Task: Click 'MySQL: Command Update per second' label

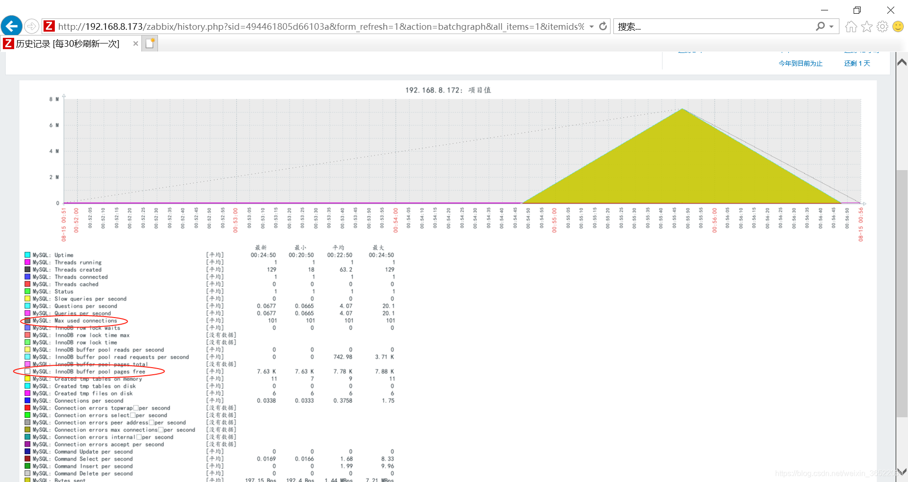Action: (x=83, y=452)
